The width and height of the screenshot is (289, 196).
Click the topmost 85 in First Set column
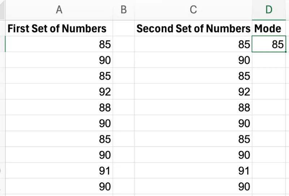(x=59, y=44)
